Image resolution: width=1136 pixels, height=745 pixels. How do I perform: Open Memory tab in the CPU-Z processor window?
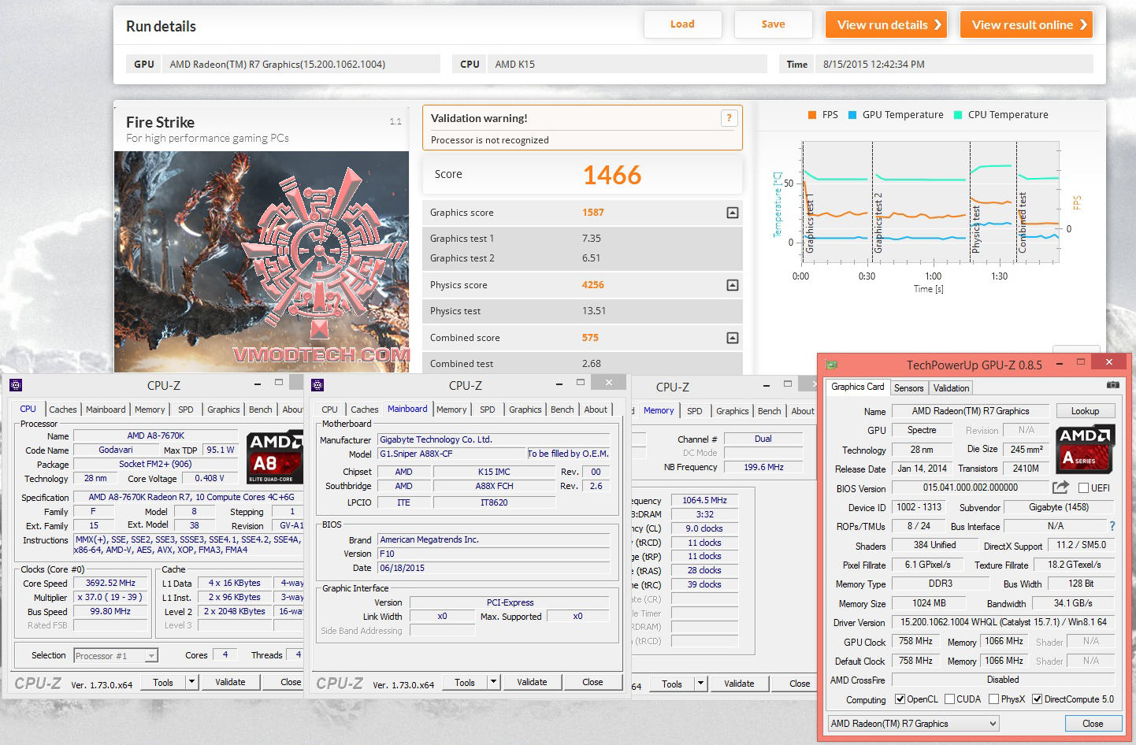coord(150,410)
